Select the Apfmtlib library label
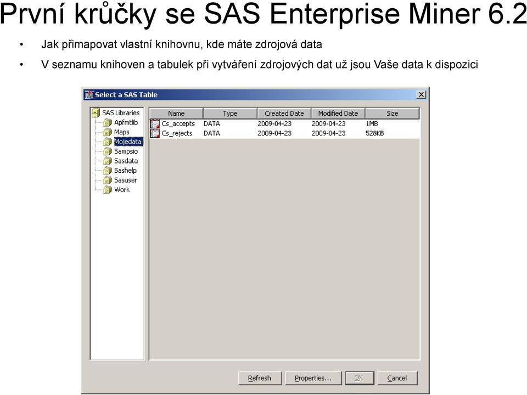This screenshot has height=395, width=527. (x=126, y=122)
